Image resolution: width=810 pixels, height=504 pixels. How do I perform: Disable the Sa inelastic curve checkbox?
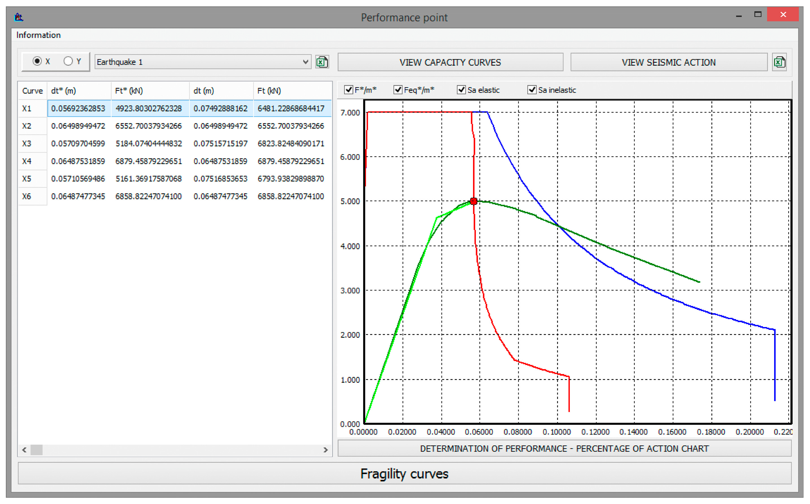pos(532,90)
